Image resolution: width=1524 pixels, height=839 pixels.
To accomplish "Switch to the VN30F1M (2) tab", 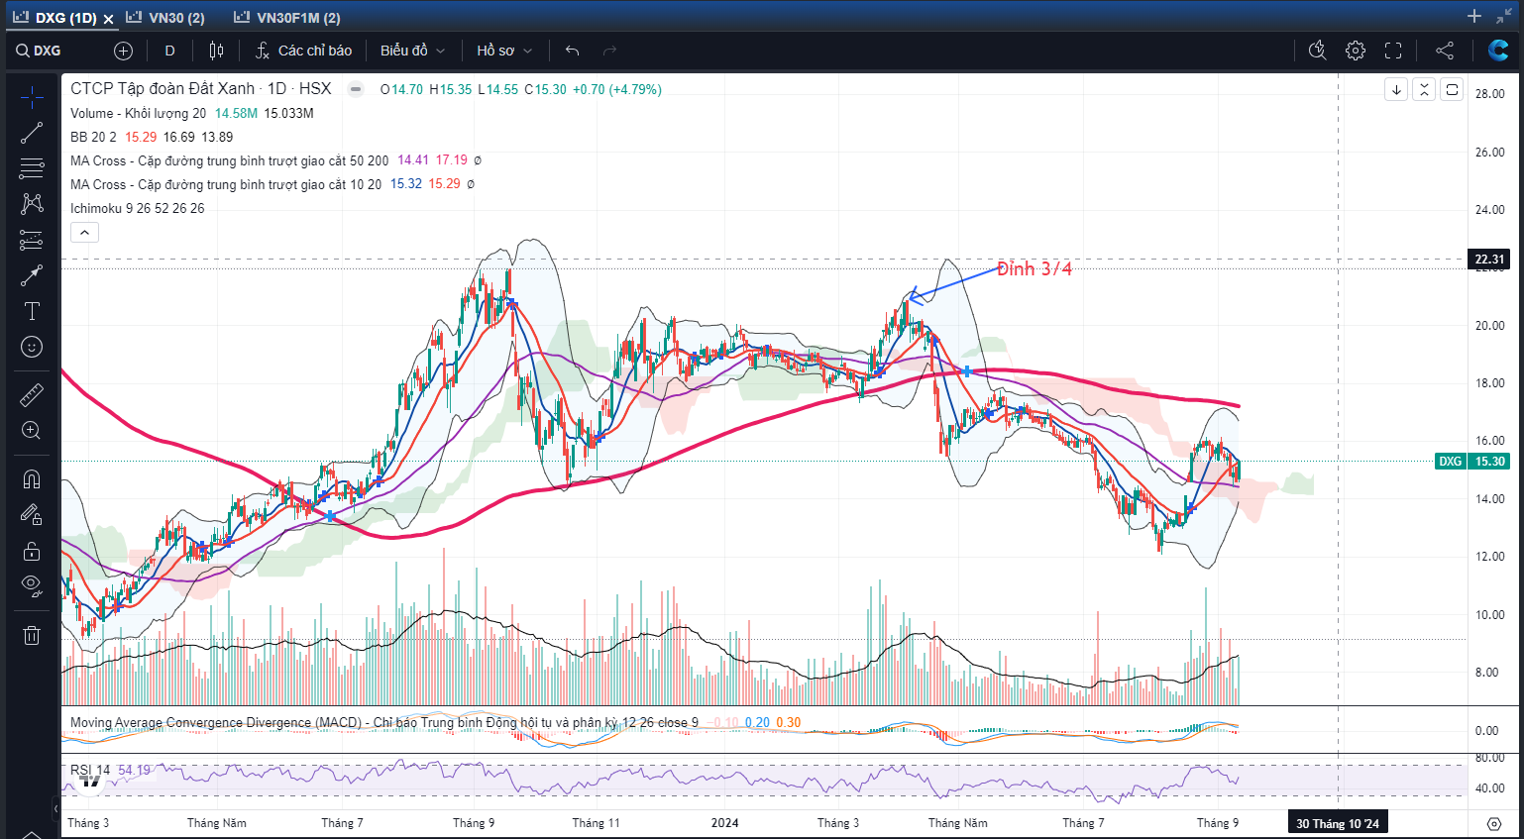I will click(x=287, y=18).
